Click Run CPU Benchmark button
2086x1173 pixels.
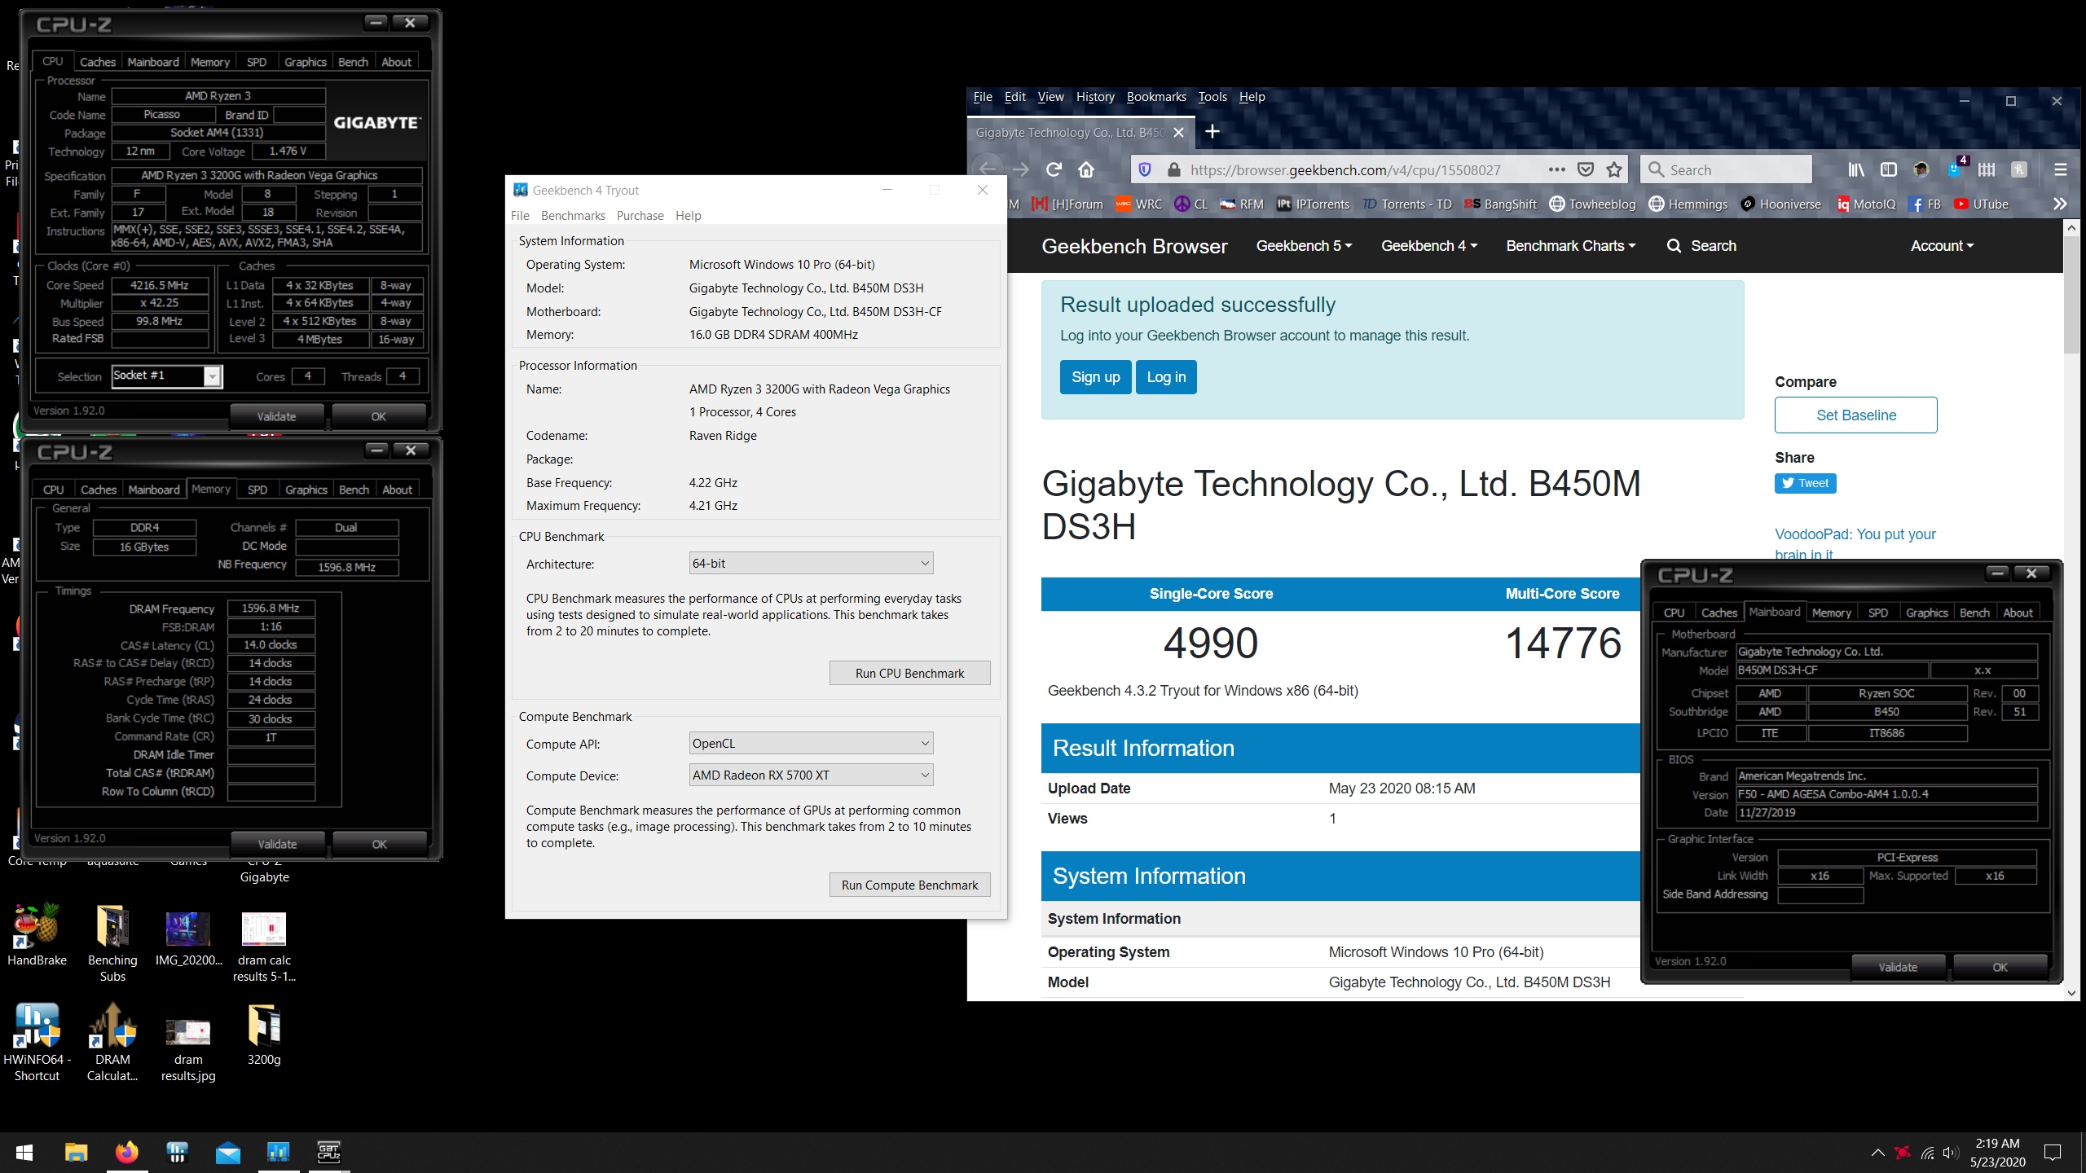(x=909, y=673)
